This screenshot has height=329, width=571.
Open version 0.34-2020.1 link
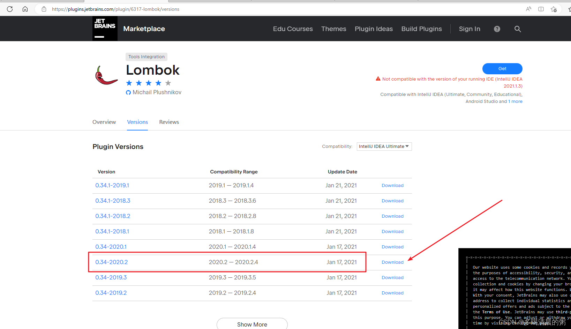coord(111,247)
